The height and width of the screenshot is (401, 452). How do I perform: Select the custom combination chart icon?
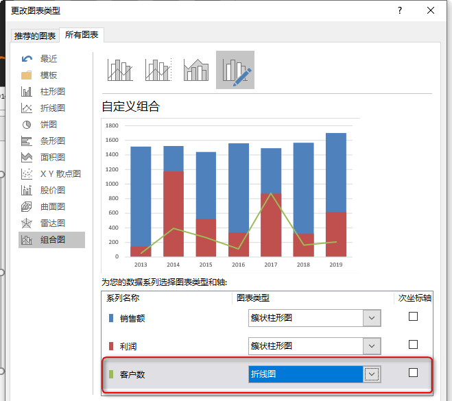tap(235, 70)
